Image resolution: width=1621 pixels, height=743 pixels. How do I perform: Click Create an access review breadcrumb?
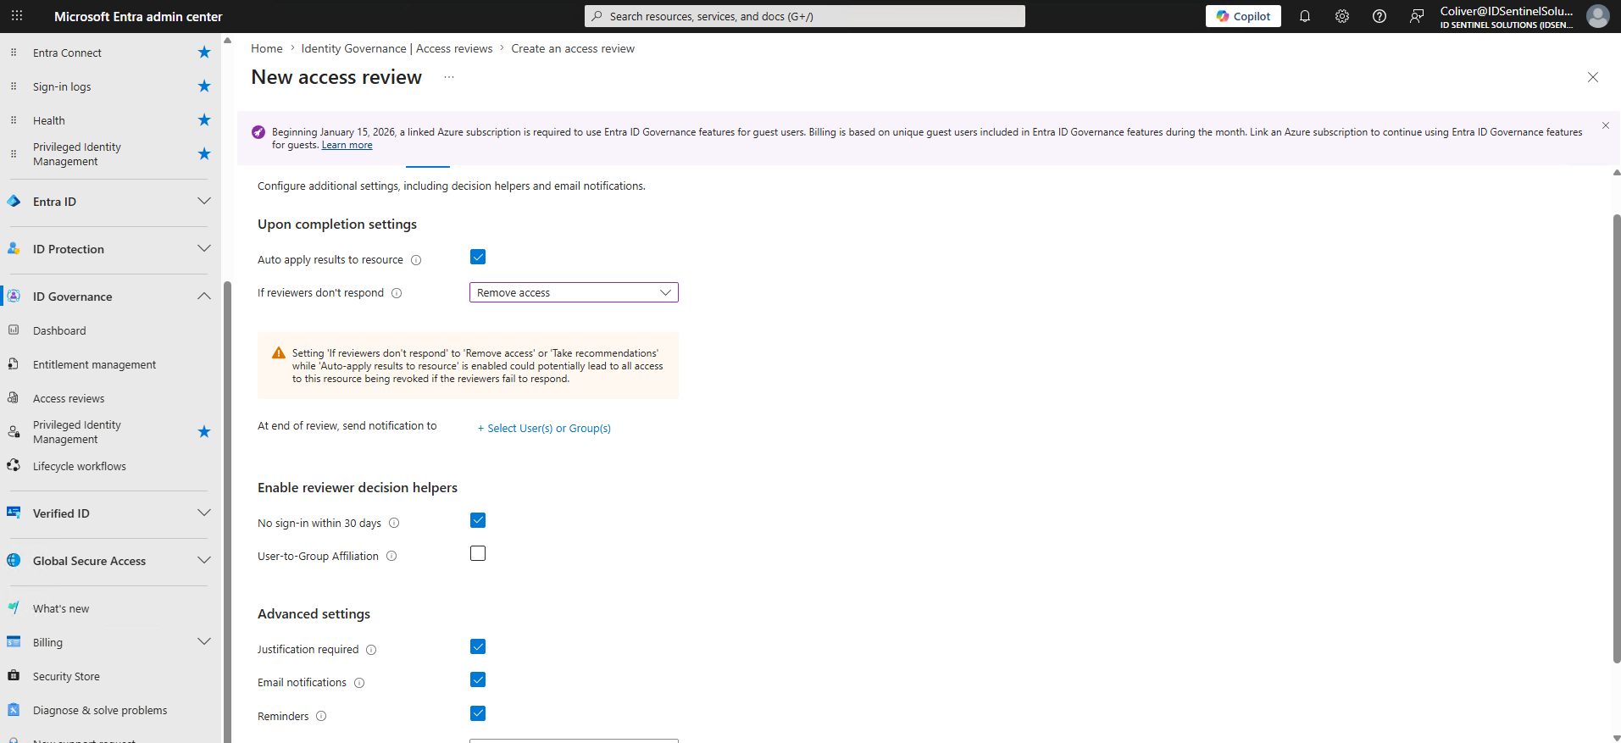point(573,48)
